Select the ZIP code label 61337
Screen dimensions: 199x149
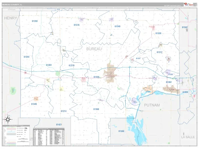pos(138,58)
